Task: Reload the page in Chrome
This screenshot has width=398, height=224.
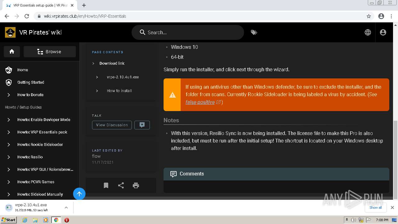Action: [x=27, y=16]
